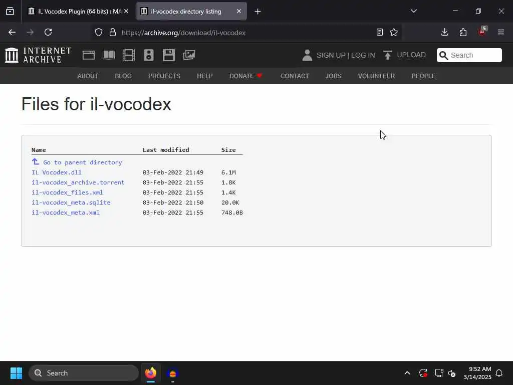Viewport: 513px width, 385px height.
Task: Open il-vocodex_files.xml link
Action: (68, 192)
